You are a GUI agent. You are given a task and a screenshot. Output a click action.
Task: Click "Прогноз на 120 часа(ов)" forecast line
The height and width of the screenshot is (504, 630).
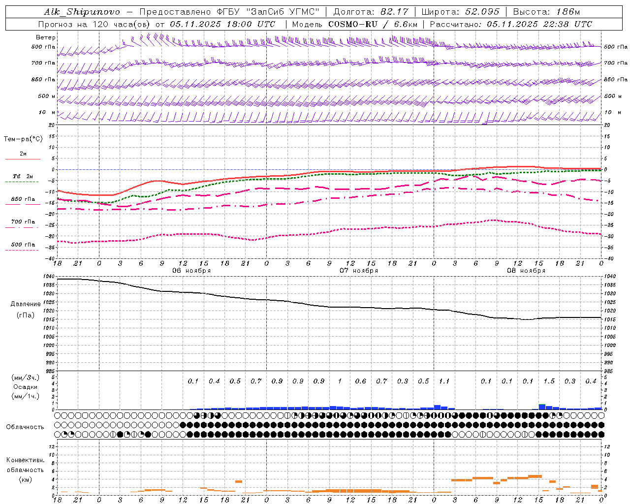(94, 24)
